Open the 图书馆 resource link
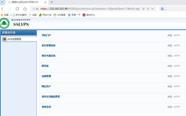 pos(45,66)
